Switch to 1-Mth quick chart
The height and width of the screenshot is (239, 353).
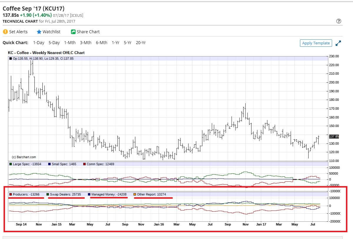70,43
